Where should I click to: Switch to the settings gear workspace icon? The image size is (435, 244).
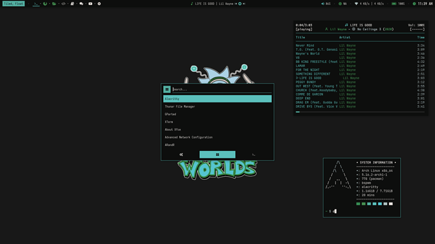[99, 4]
